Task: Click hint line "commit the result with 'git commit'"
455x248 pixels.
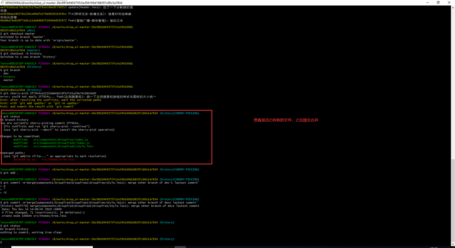Action: click(37, 106)
